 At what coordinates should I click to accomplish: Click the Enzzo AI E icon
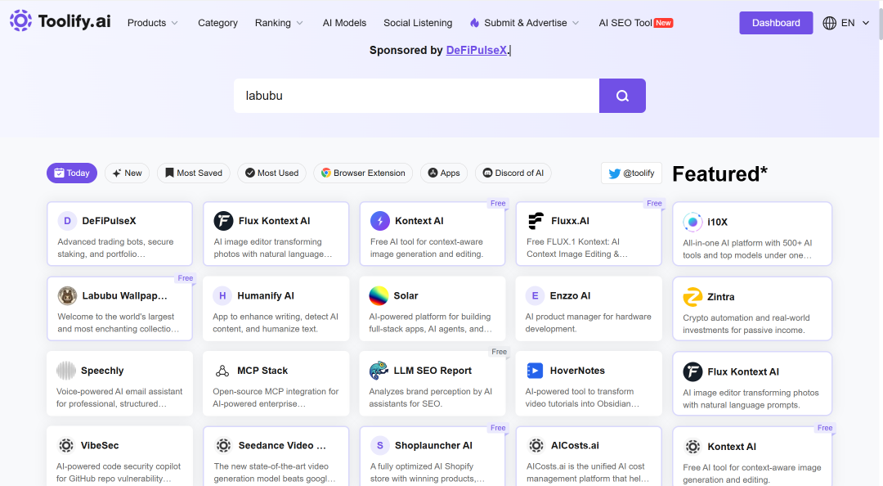tap(535, 295)
